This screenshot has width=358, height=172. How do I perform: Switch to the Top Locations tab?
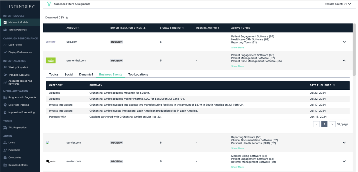click(x=138, y=74)
